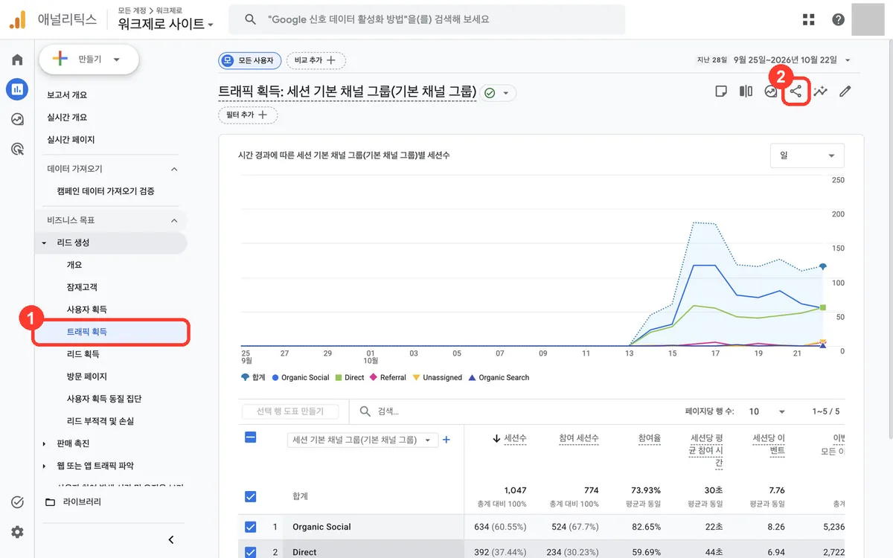Collapse the sidebar with the left chevron

pyautogui.click(x=171, y=539)
